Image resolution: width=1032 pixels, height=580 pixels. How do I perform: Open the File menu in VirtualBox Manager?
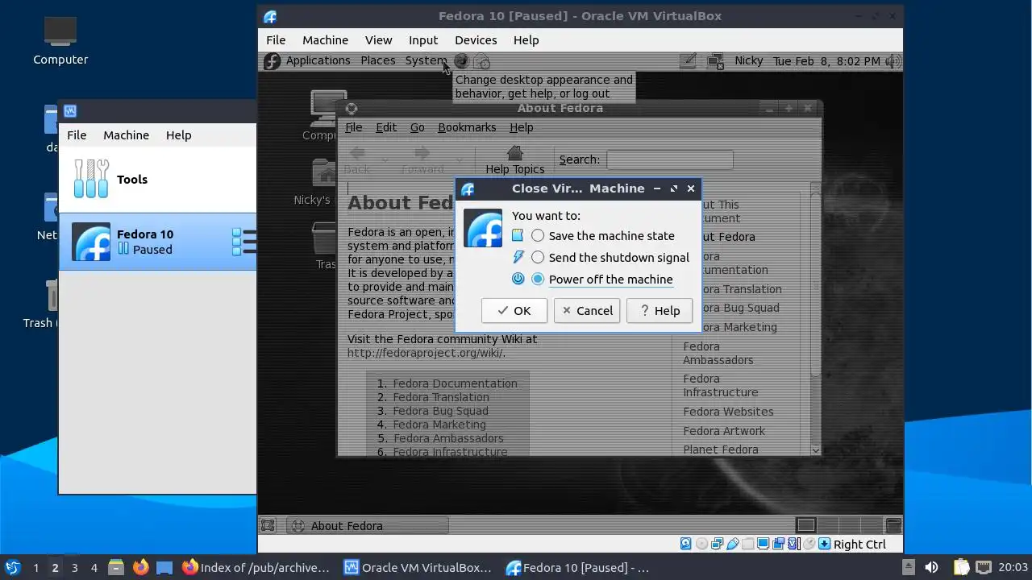77,135
